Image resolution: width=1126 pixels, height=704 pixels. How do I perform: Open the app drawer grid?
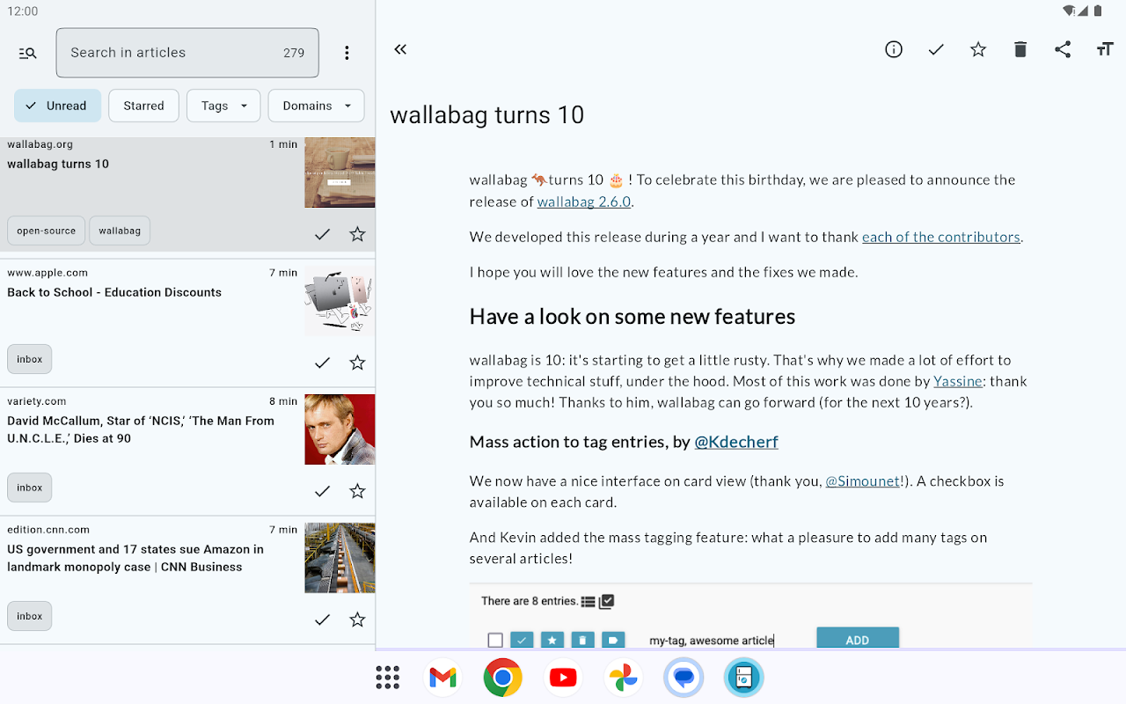[x=387, y=678]
